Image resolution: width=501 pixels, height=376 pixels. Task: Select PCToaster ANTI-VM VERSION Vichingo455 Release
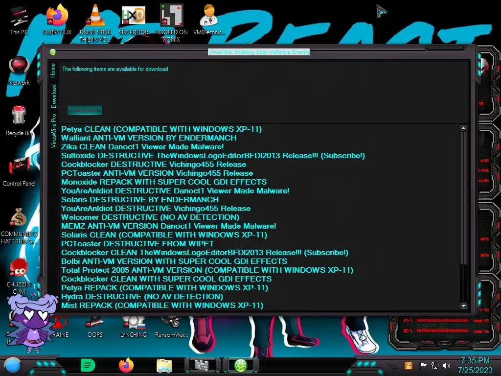[157, 173]
